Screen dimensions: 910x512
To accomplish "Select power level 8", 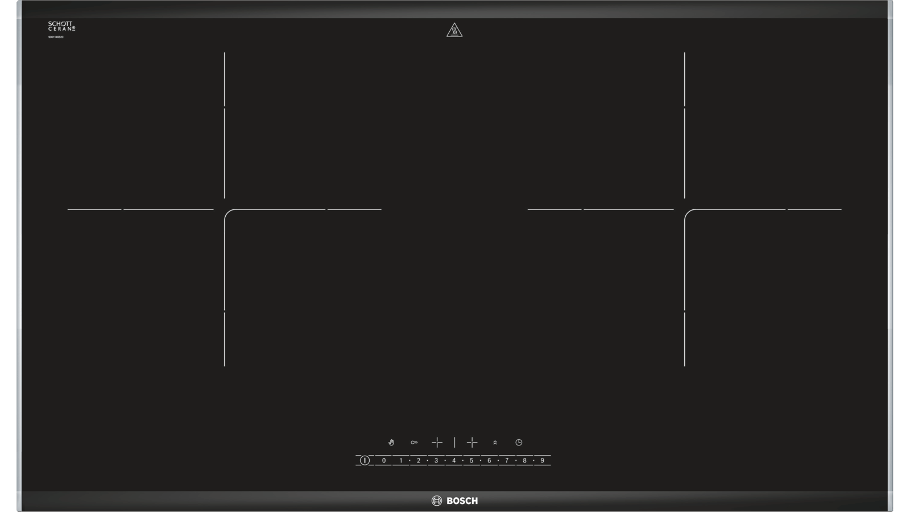I will (524, 460).
